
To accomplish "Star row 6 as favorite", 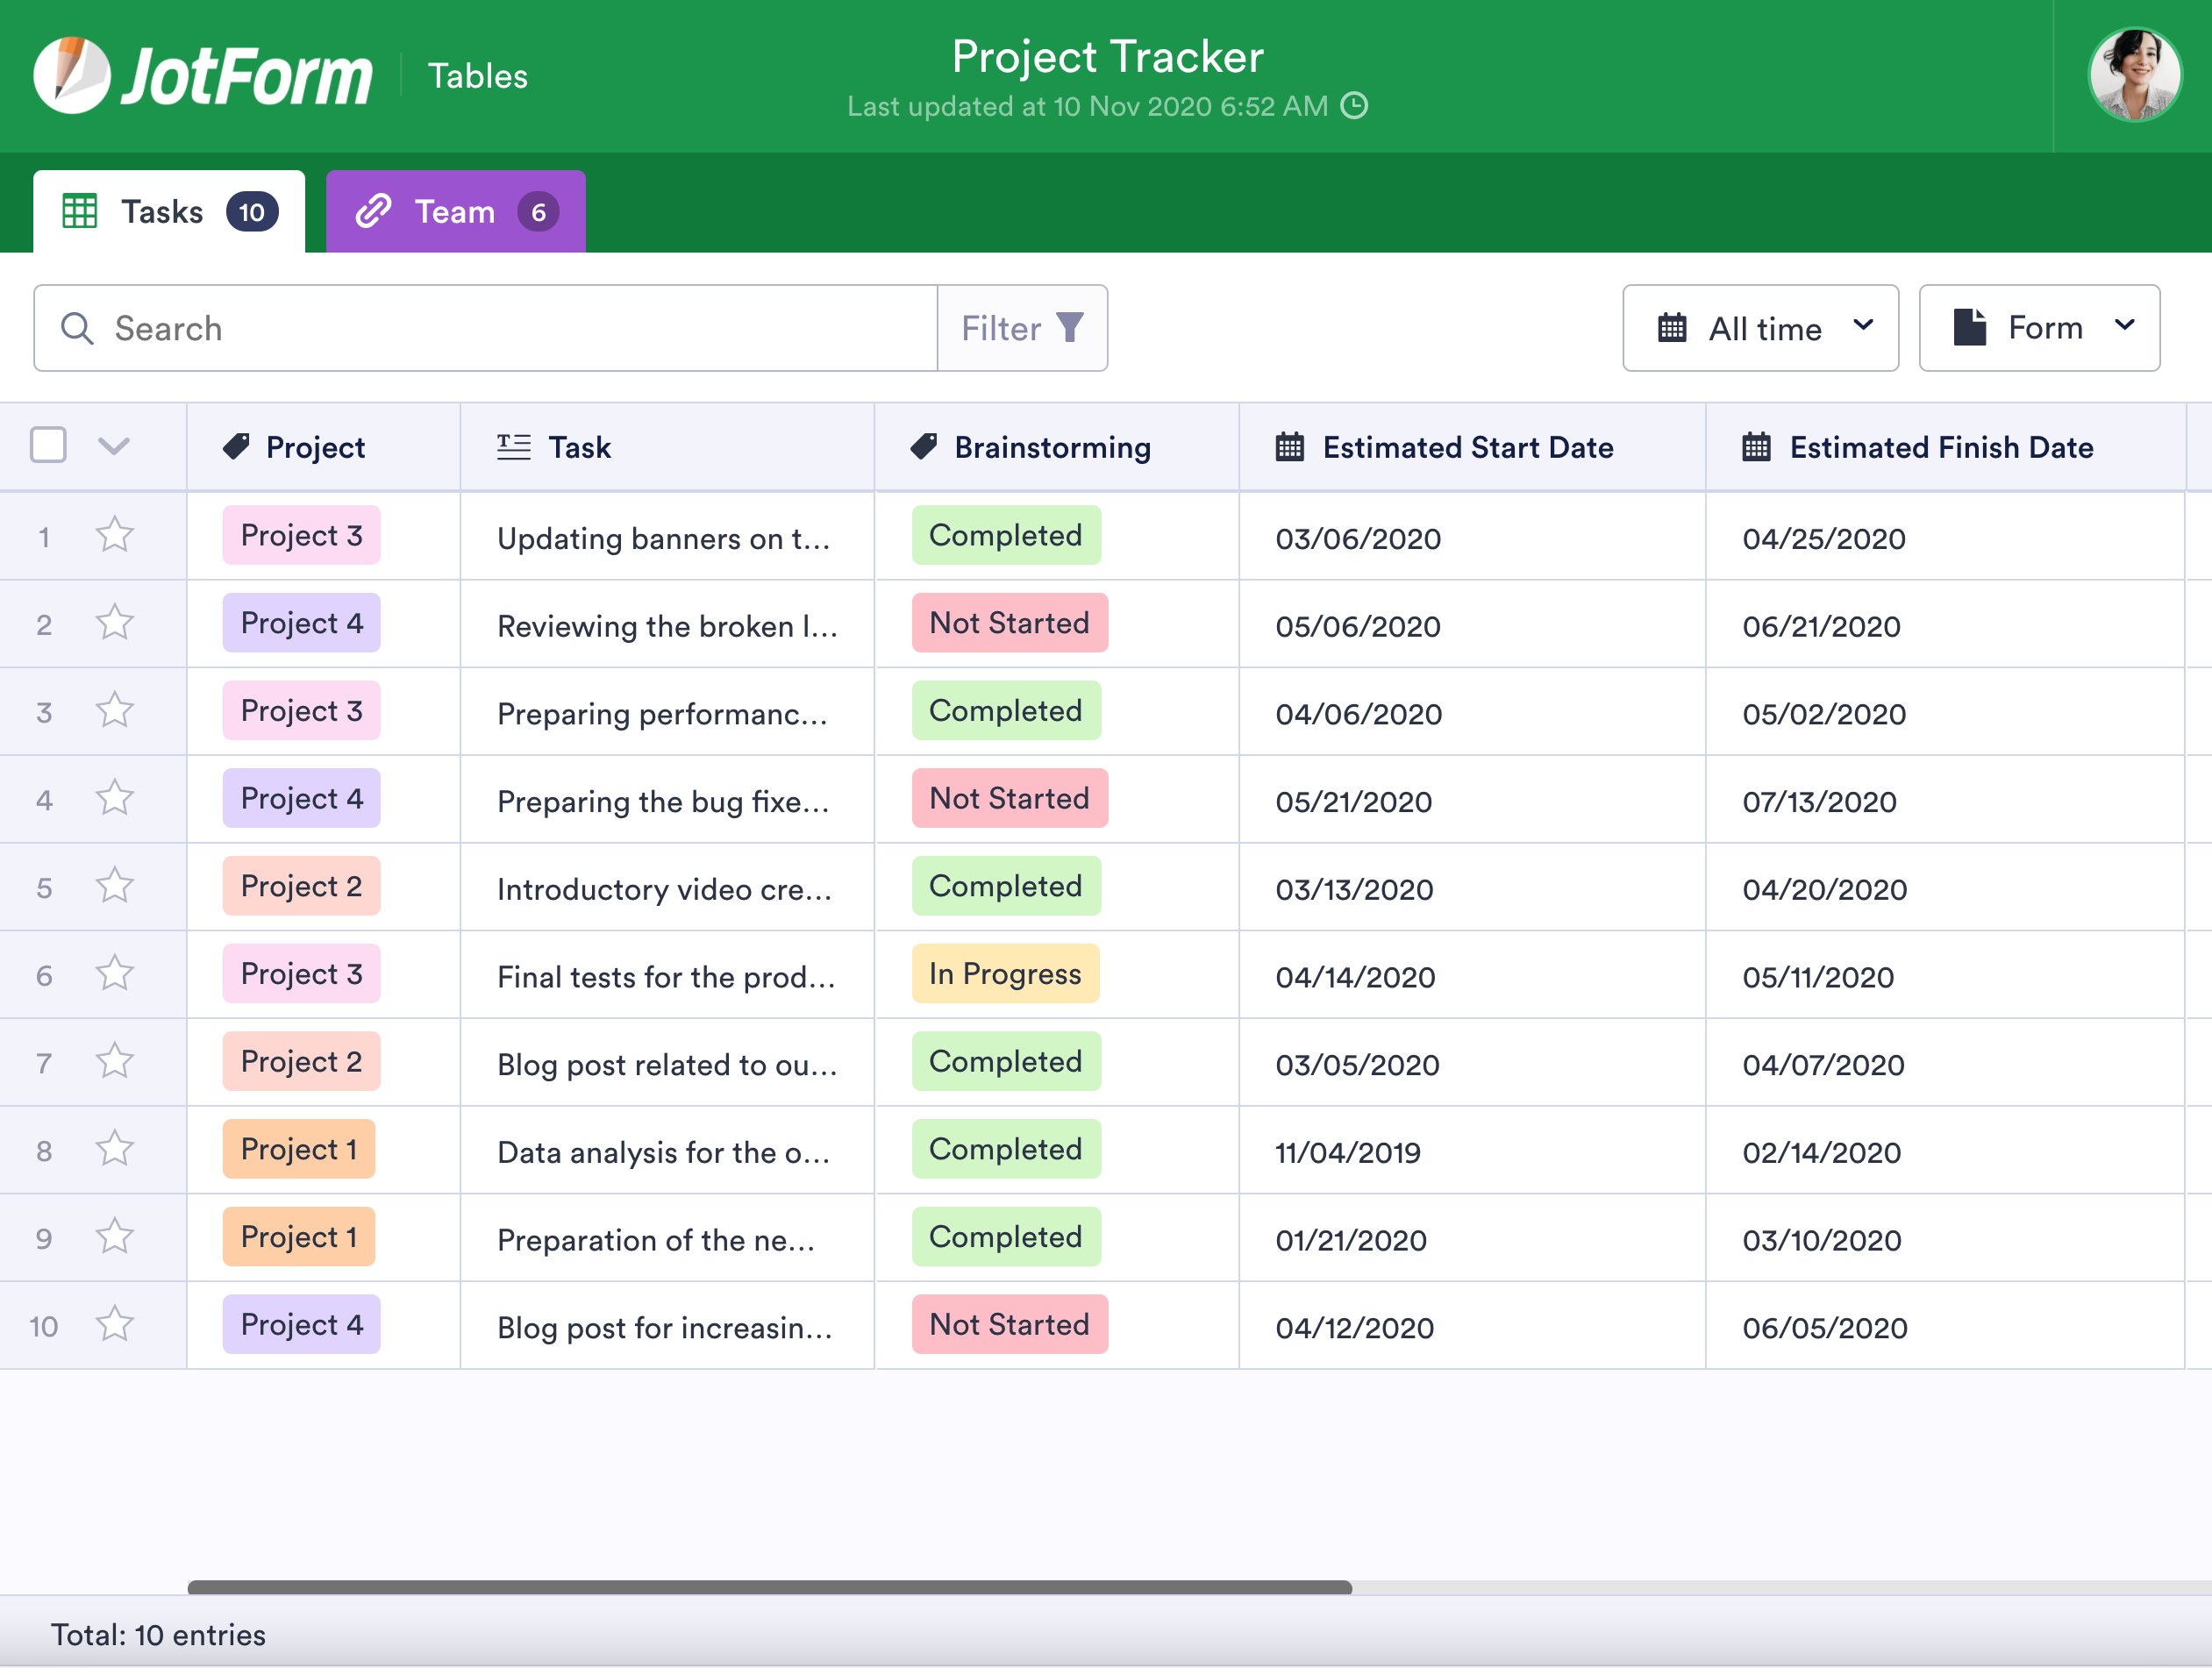I will click(115, 974).
